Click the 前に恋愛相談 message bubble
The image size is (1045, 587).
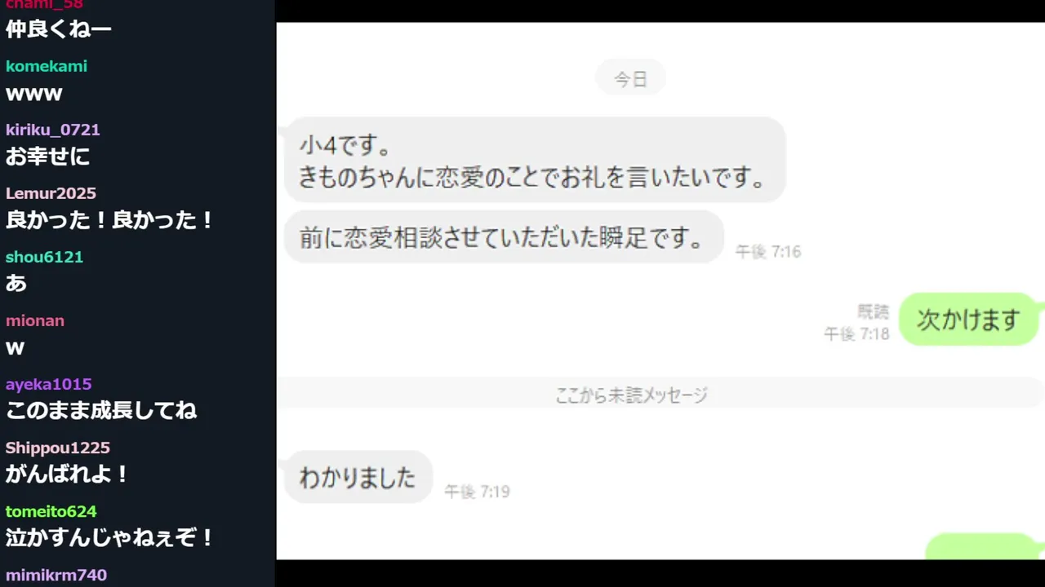tap(504, 237)
